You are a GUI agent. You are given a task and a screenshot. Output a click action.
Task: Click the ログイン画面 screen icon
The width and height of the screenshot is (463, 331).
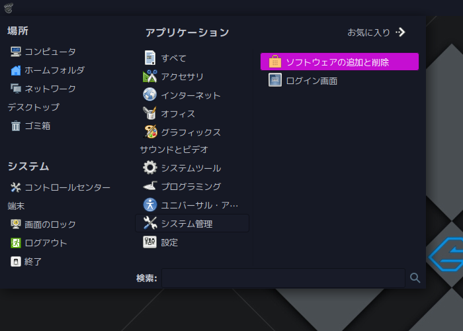275,80
